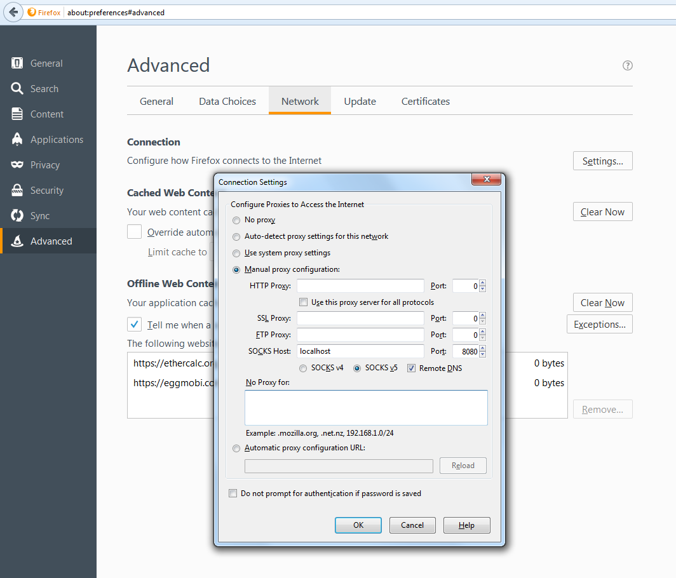Open Help for Connection Settings

pyautogui.click(x=466, y=525)
